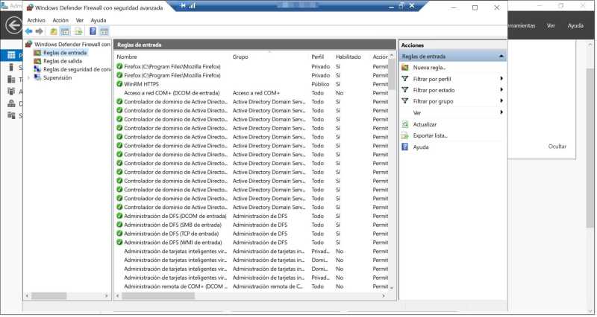
Task: Click the blue Help question-mark toolbar icon
Action: click(93, 31)
